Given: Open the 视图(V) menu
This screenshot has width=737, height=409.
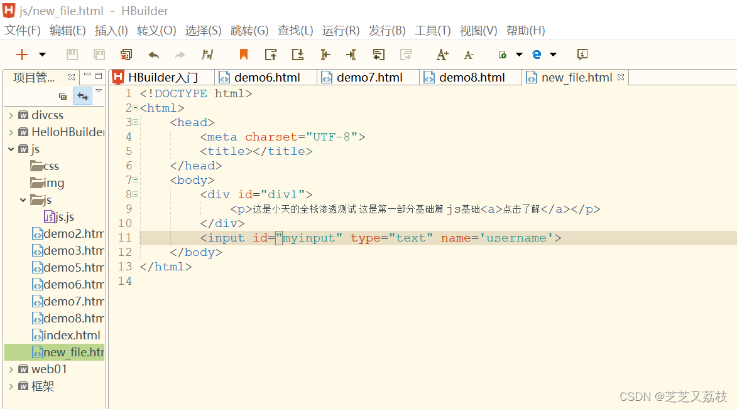Looking at the screenshot, I should point(479,31).
